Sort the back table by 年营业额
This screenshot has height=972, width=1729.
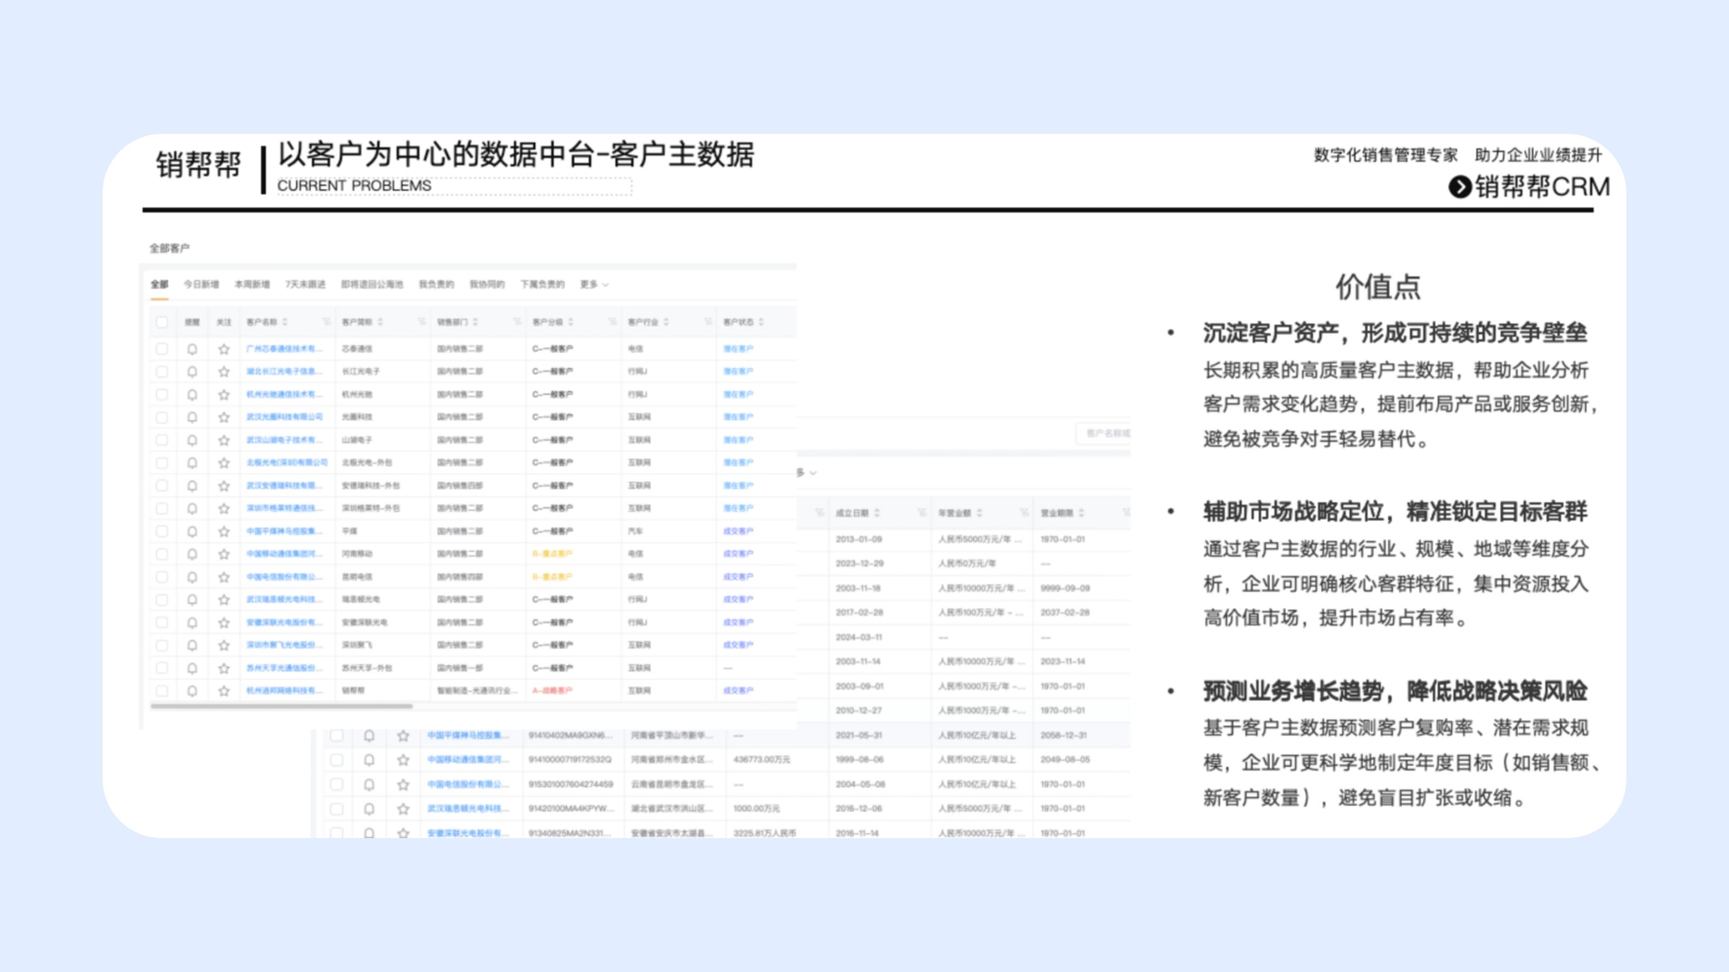(979, 513)
